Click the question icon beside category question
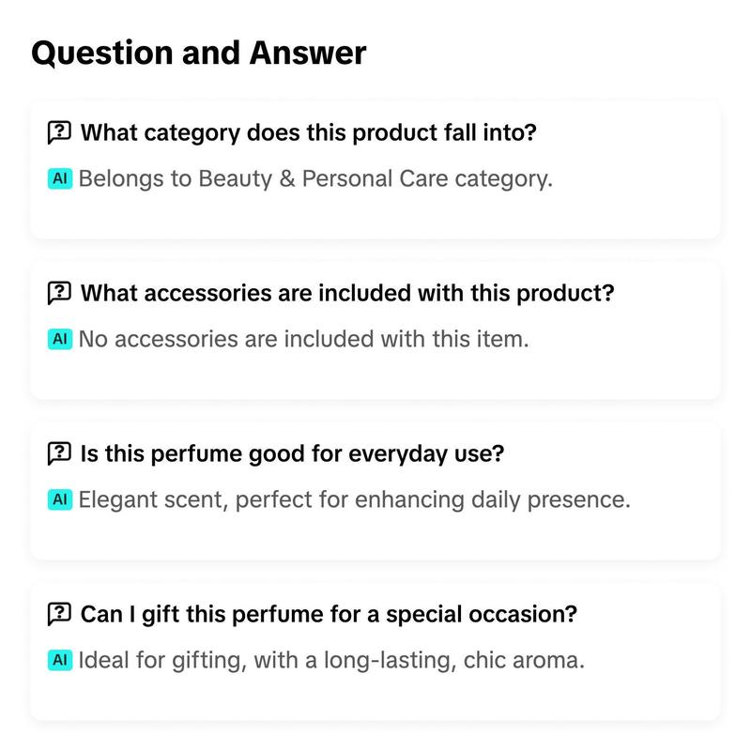Image resolution: width=751 pixels, height=751 pixels. pyautogui.click(x=59, y=132)
